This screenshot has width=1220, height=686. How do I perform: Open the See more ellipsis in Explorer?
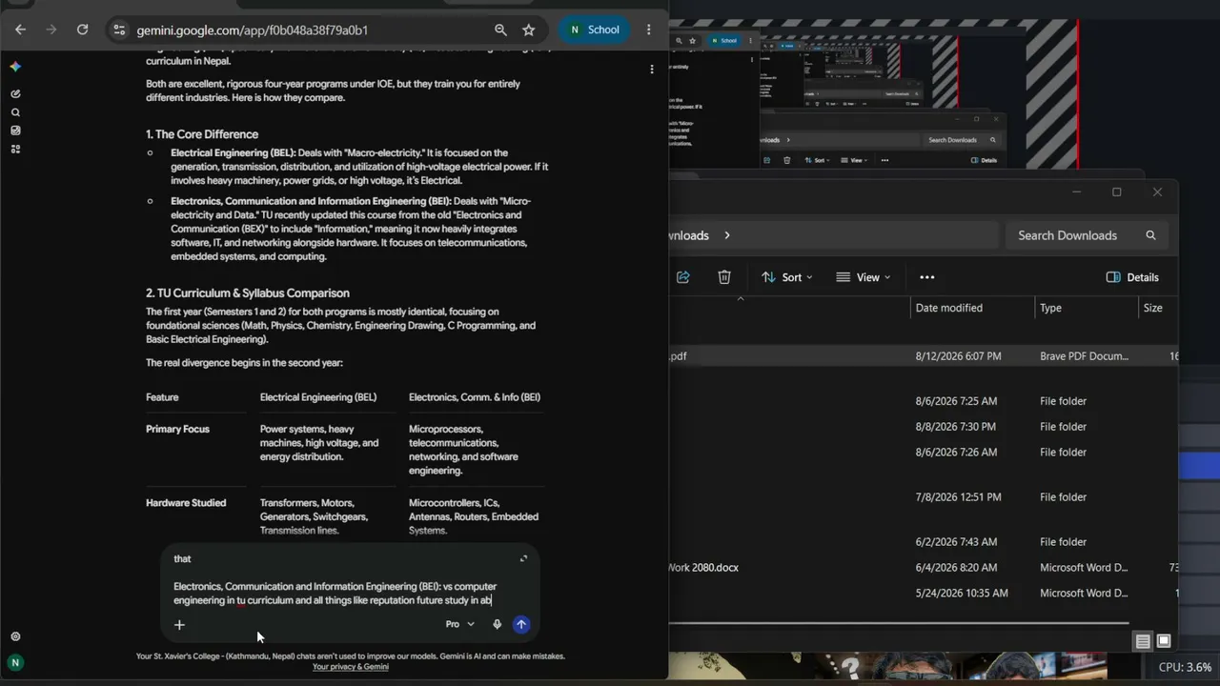(927, 277)
